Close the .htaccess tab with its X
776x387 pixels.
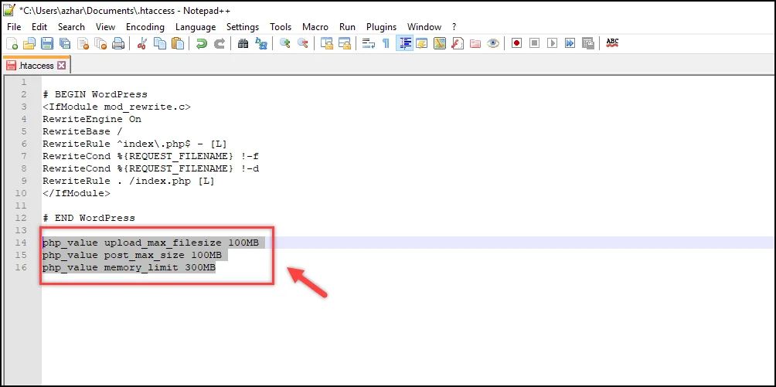point(62,66)
